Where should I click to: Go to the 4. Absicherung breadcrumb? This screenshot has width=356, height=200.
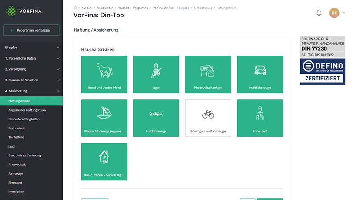click(203, 8)
